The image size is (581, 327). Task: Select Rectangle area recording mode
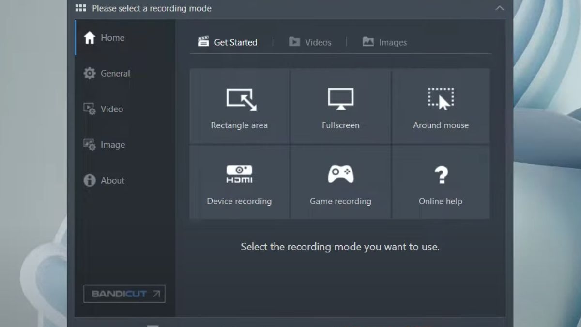coord(239,107)
